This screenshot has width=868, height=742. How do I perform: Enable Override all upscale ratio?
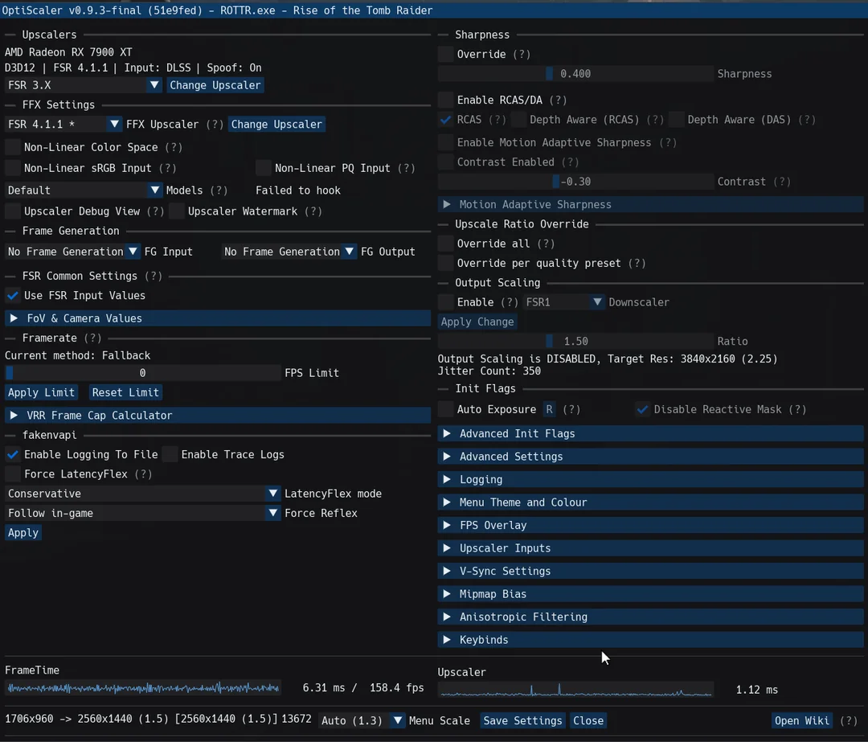(445, 244)
